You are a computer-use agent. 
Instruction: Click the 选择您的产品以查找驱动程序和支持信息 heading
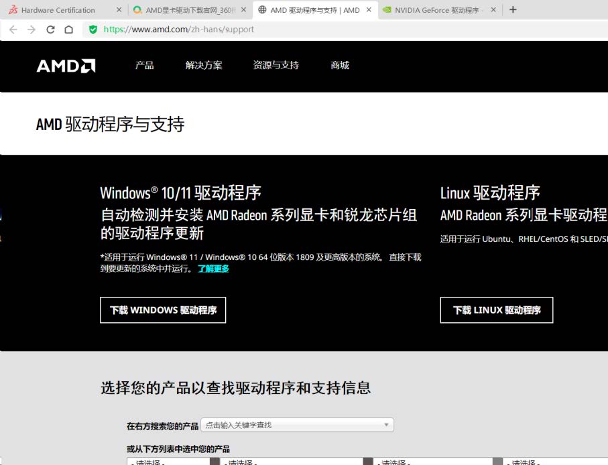coord(236,388)
